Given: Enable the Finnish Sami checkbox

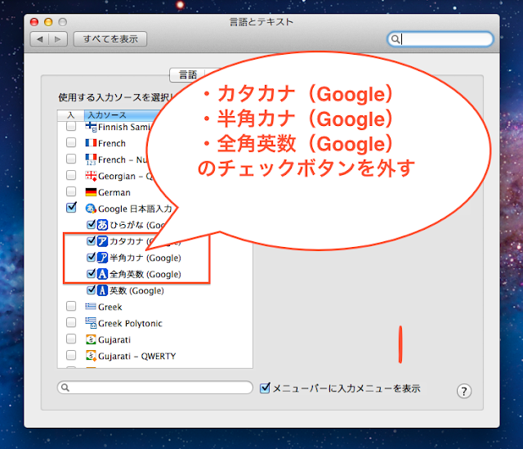Looking at the screenshot, I should click(x=71, y=126).
